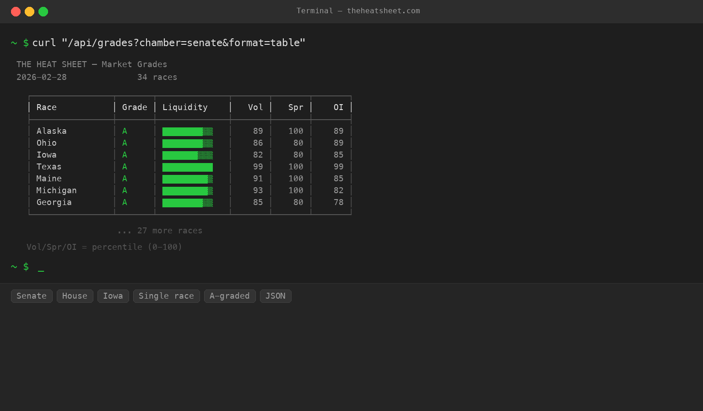The height and width of the screenshot is (411, 703).
Task: Toggle the A-graded filter
Action: click(x=230, y=296)
